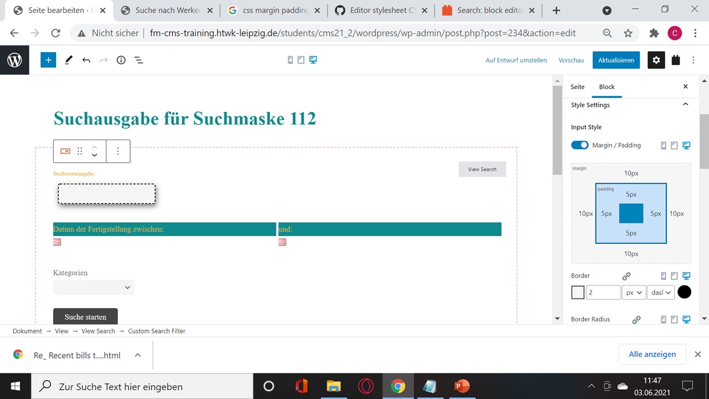Open the plugin icon next to the settings gear
709x399 pixels.
(x=676, y=60)
